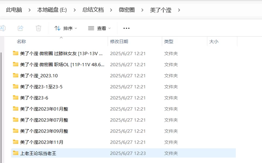262x163 pixels.
Task: Select 美了个滢 breadcrumb segment
Action: tap(160, 10)
